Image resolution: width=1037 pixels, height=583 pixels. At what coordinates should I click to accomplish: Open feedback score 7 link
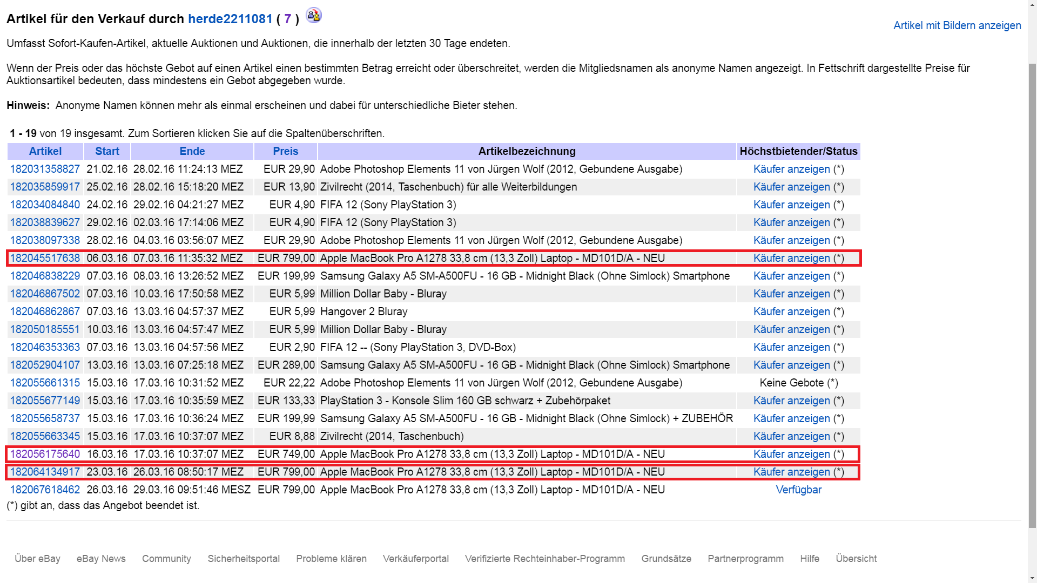tap(288, 19)
